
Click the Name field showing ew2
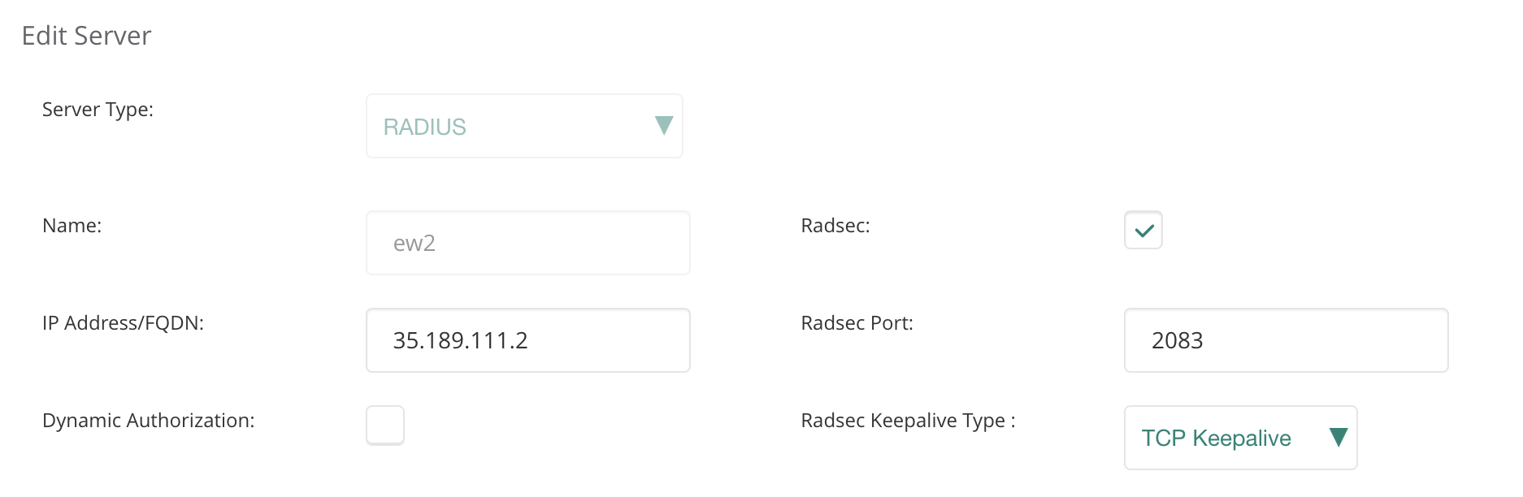pos(527,242)
